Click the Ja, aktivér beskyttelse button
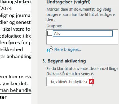The width and height of the screenshot is (119, 104). [69, 82]
